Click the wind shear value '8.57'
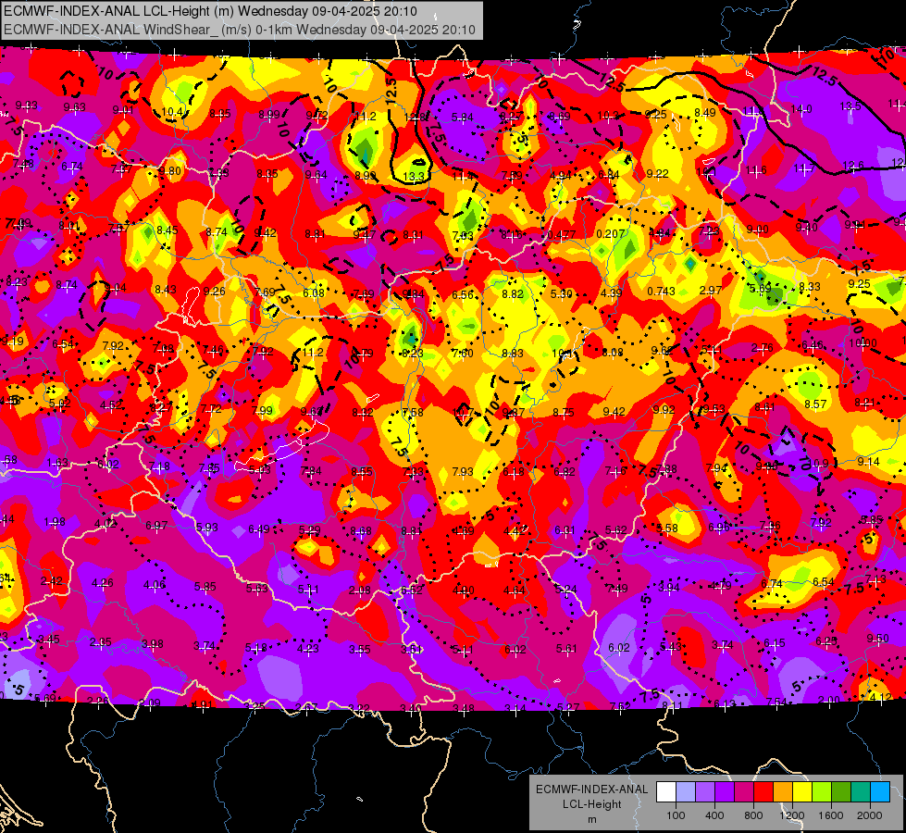906x833 pixels. point(815,404)
